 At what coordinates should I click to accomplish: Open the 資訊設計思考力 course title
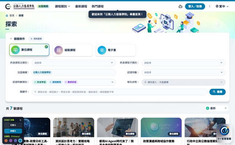72,142
